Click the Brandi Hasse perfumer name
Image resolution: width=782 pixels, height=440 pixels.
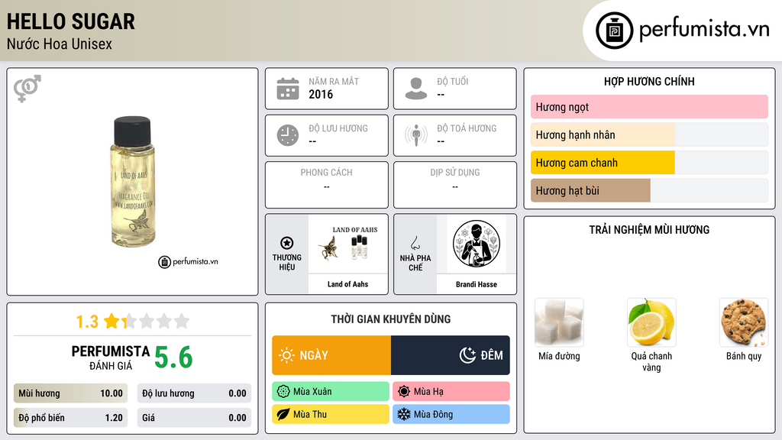[477, 284]
